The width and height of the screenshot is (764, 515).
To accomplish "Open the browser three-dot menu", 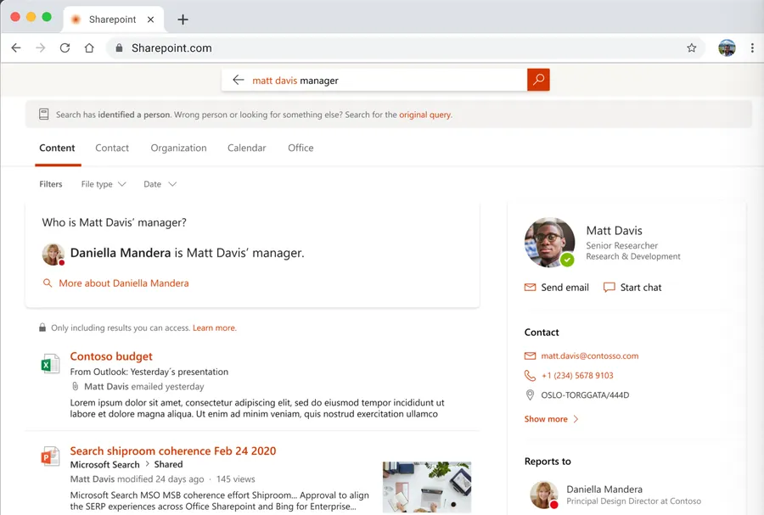I will tap(752, 48).
